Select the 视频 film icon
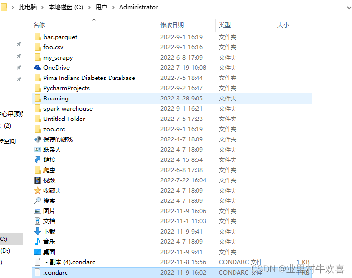352x278 pixels. coord(38,180)
